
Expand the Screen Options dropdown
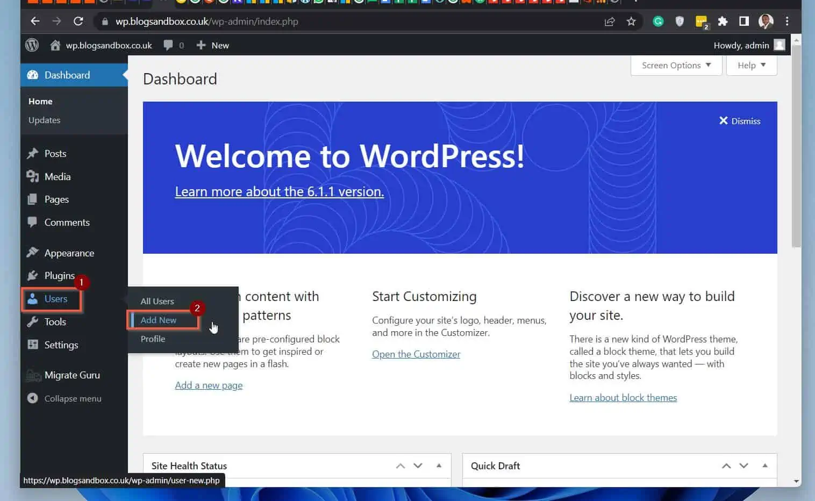click(676, 65)
